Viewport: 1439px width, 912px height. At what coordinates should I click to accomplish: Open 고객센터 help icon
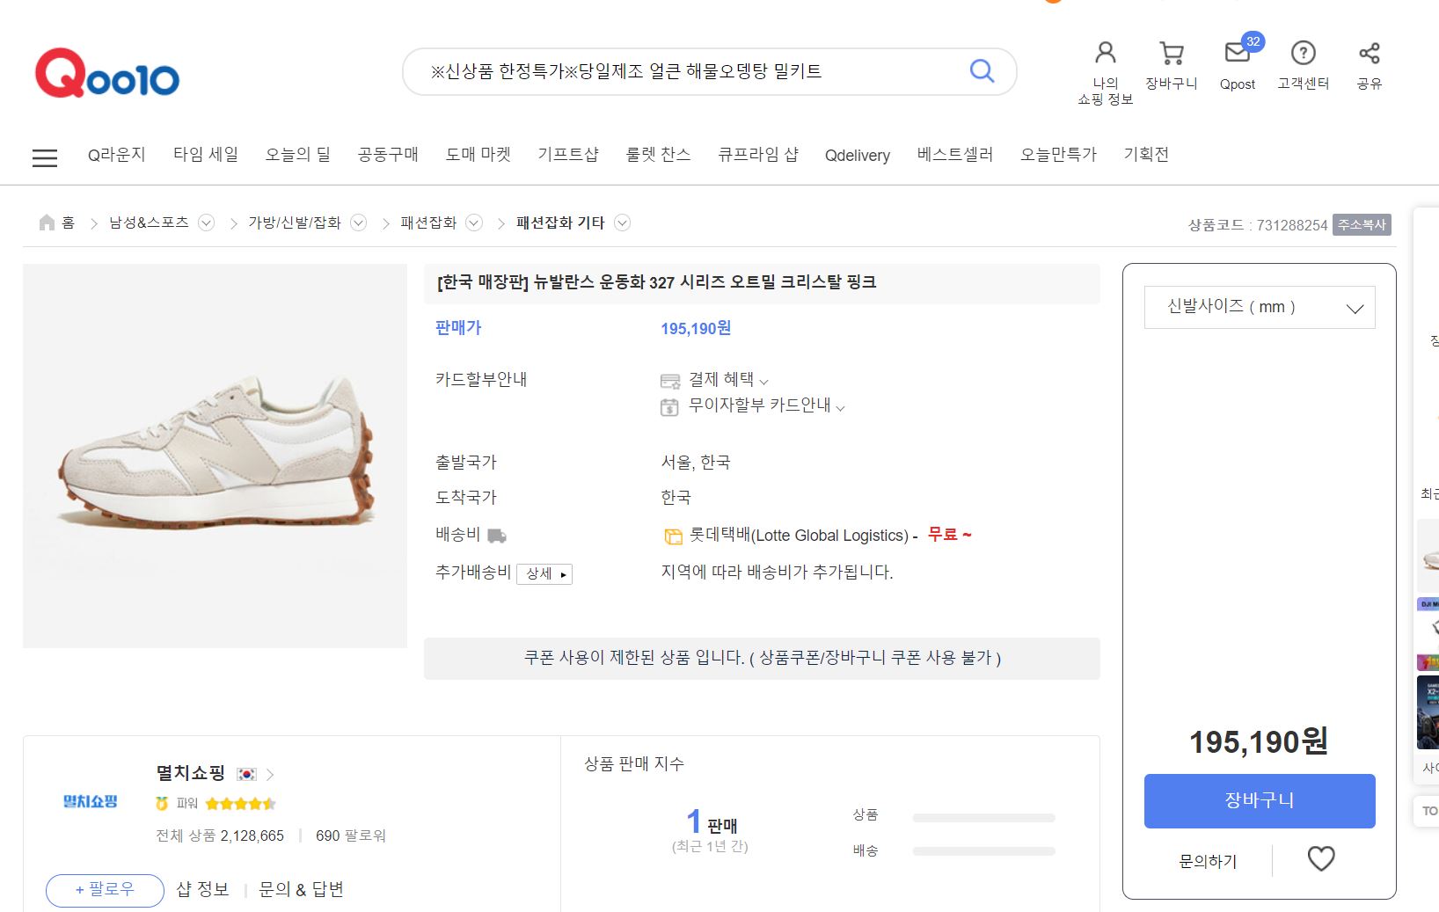coord(1303,53)
